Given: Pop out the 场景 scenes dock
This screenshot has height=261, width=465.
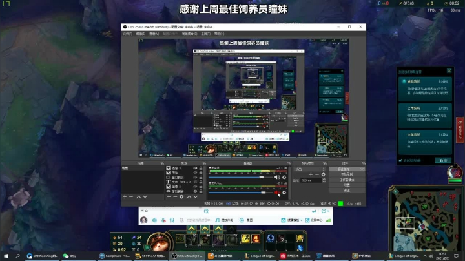Looking at the screenshot, I should pyautogui.click(x=162, y=163).
